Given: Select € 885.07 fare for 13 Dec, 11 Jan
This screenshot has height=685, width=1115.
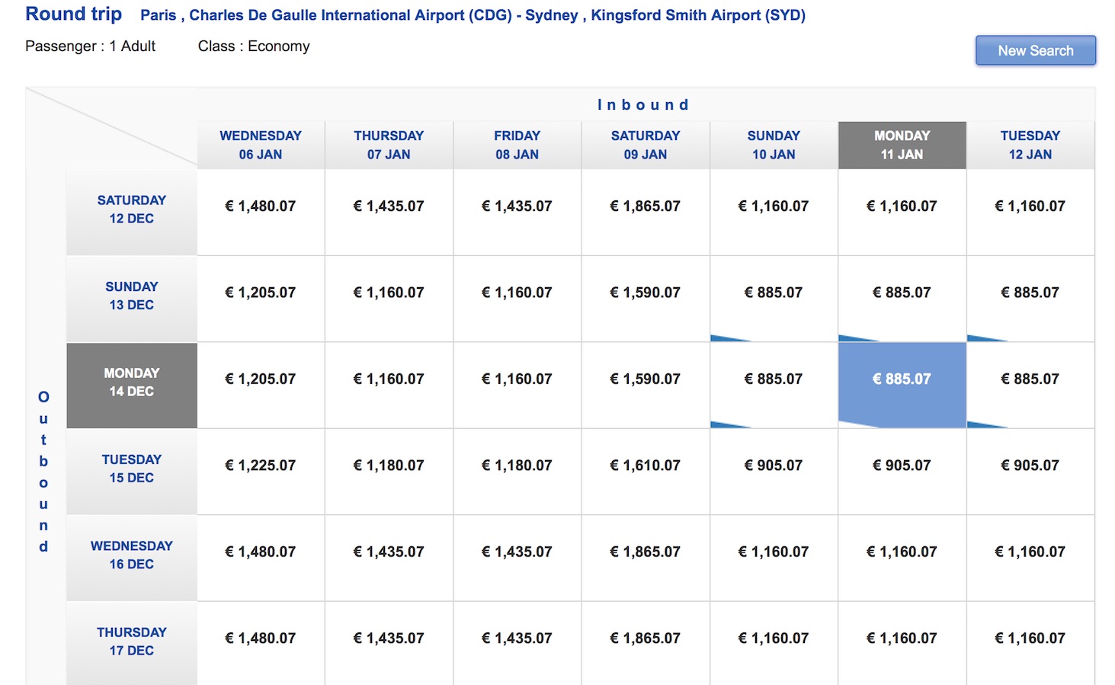Looking at the screenshot, I should pyautogui.click(x=902, y=299).
